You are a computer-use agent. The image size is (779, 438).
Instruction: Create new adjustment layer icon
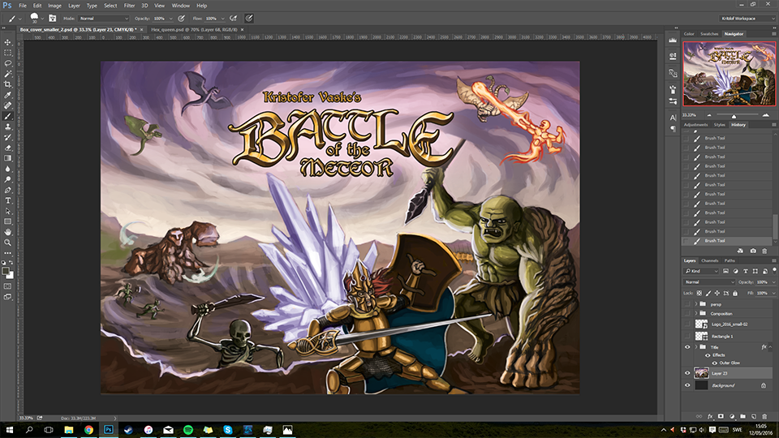732,416
